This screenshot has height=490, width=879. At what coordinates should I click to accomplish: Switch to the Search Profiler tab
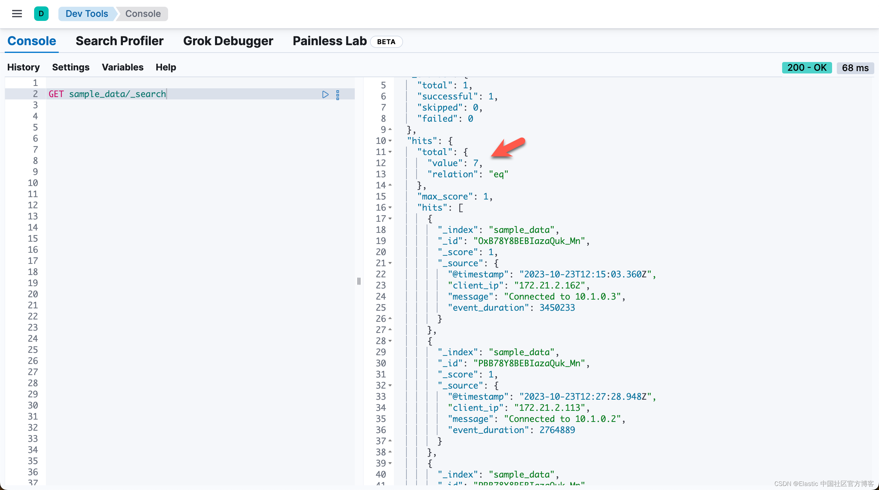click(x=119, y=41)
